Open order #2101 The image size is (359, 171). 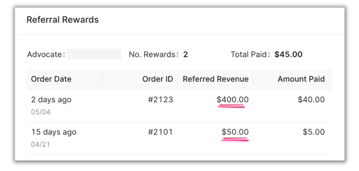click(x=161, y=132)
